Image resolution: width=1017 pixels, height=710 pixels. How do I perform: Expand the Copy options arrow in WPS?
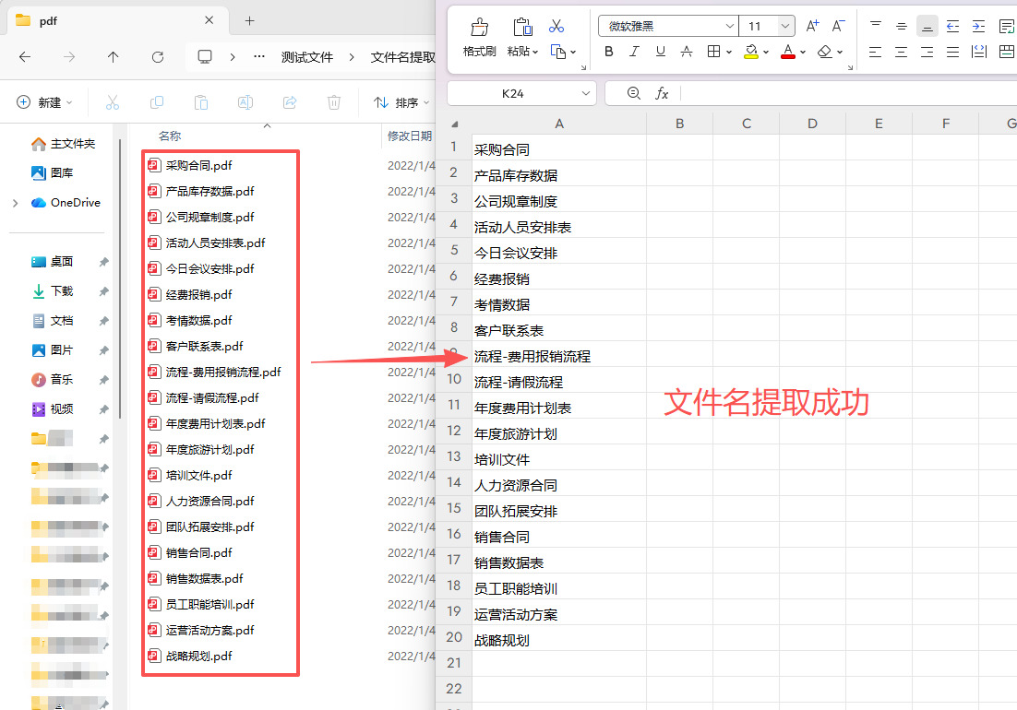[x=573, y=52]
